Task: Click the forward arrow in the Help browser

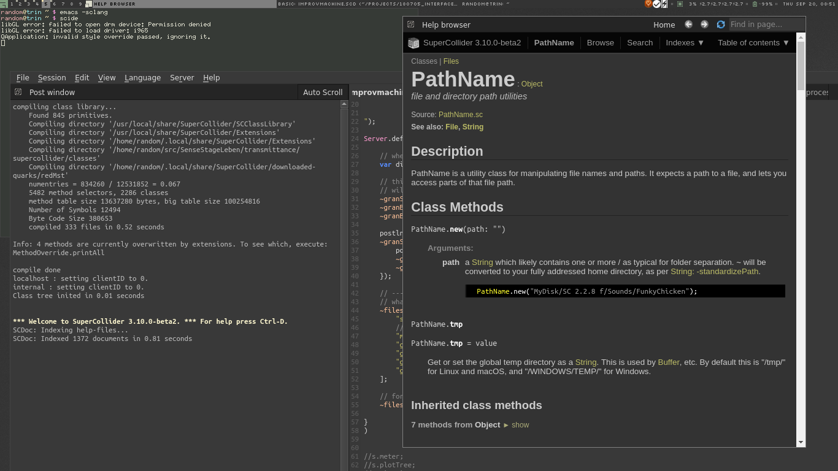Action: pos(704,25)
